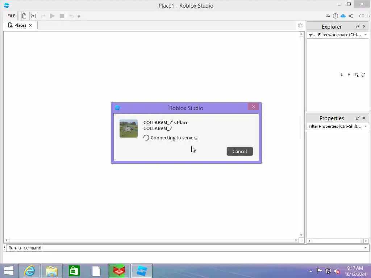Click the COLL account name label

click(364, 16)
